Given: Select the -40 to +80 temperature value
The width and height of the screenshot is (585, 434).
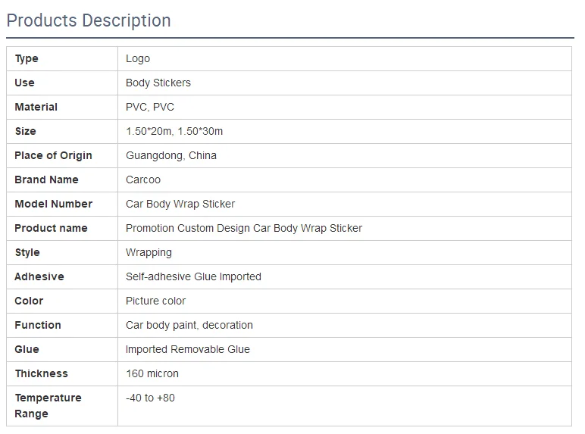Looking at the screenshot, I should (x=150, y=398).
